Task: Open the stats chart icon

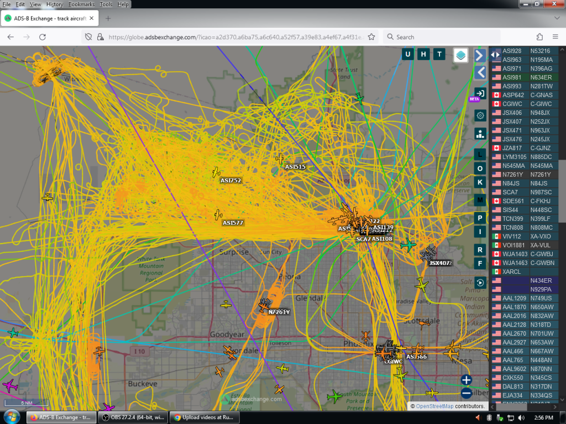Action: [x=480, y=134]
